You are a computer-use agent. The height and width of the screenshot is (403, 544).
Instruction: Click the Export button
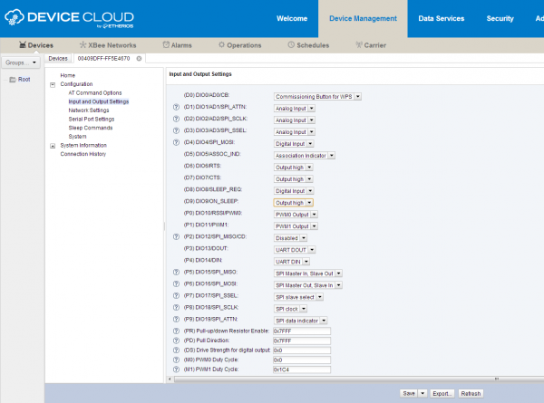click(442, 394)
